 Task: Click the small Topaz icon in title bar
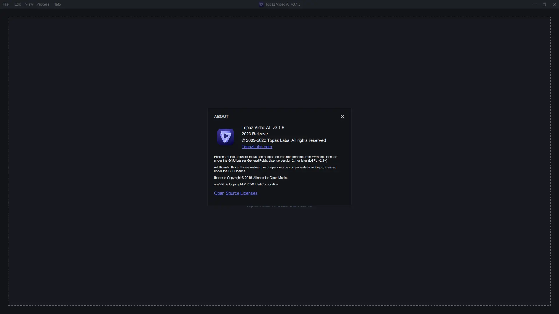tap(261, 4)
